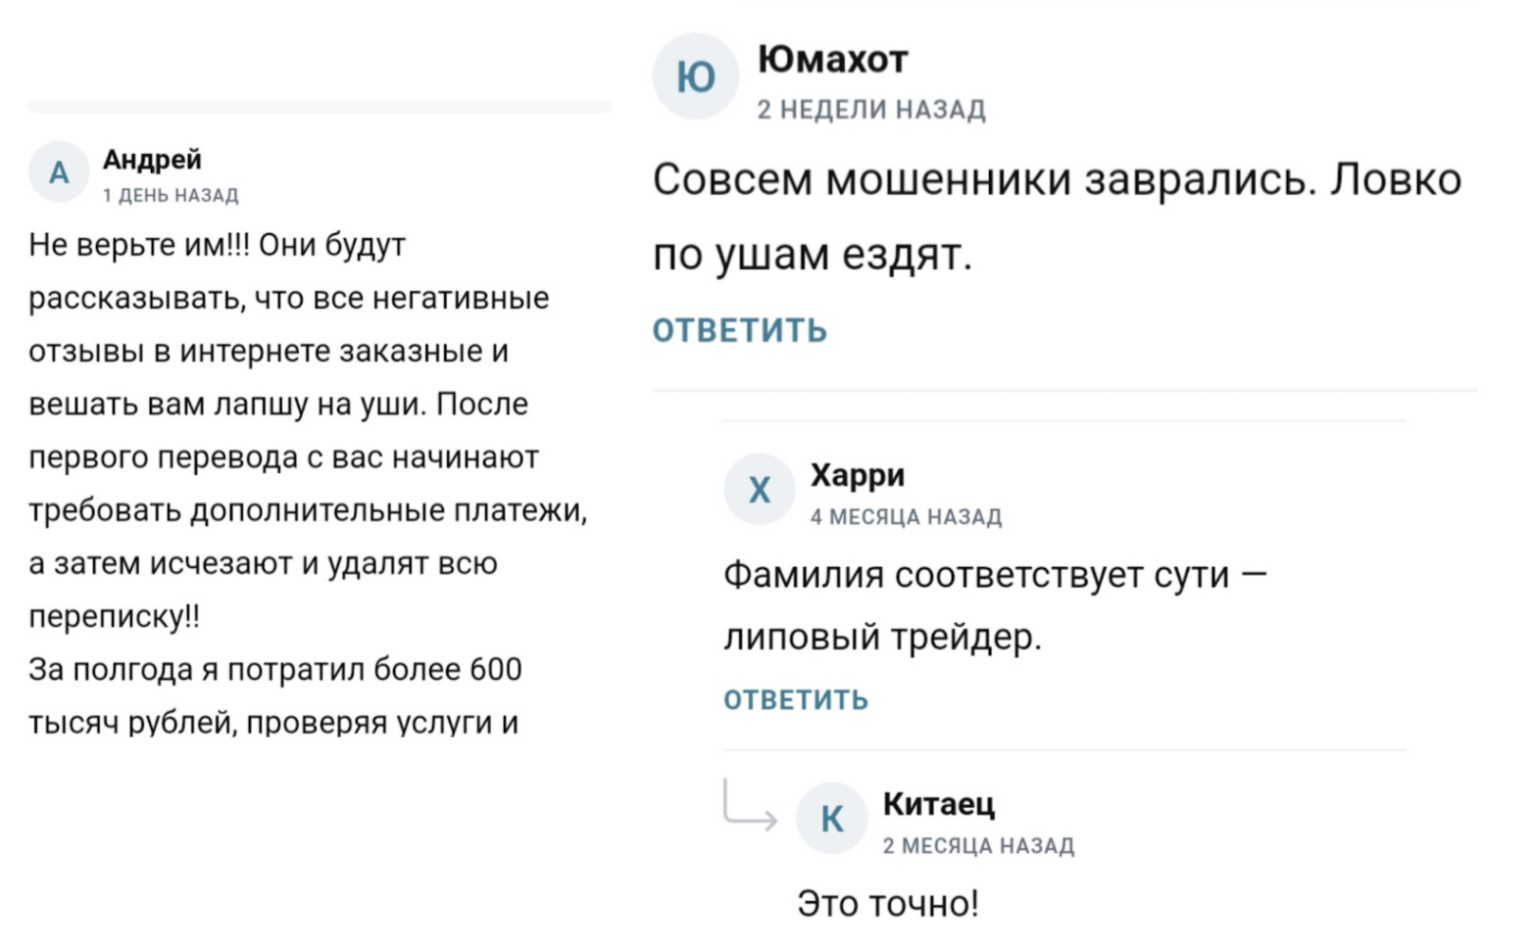The height and width of the screenshot is (951, 1532).
Task: Click the 'Это точно!' reply text
Action: [x=887, y=903]
